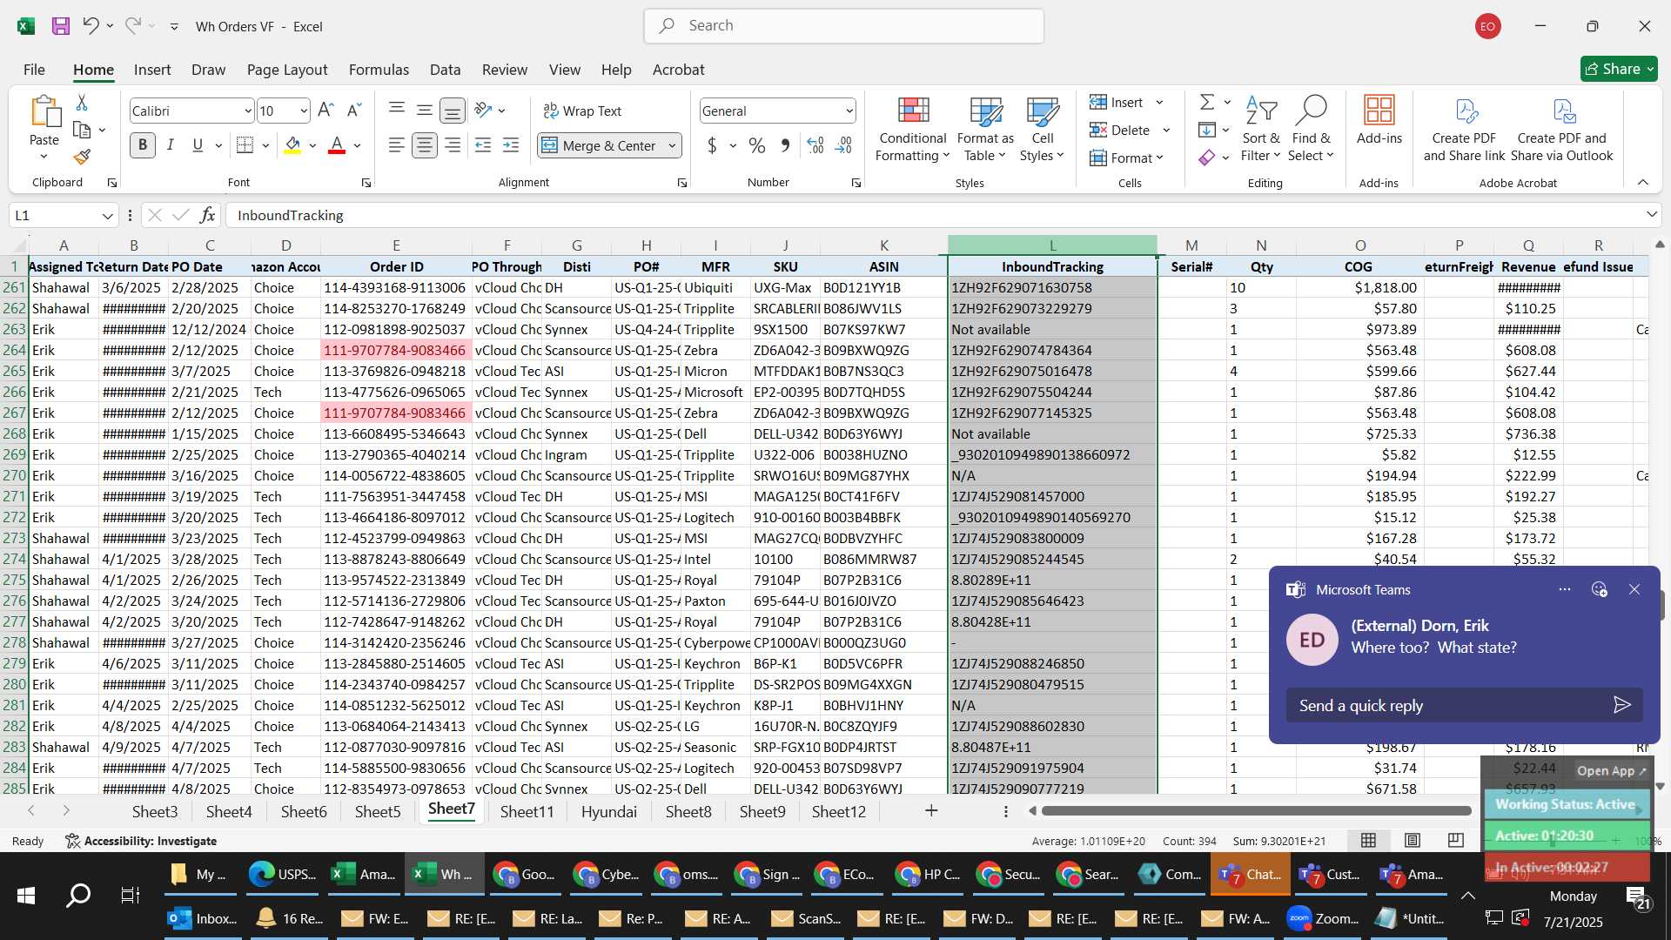Open the Insert ribbon tab
The width and height of the screenshot is (1671, 940).
point(152,70)
